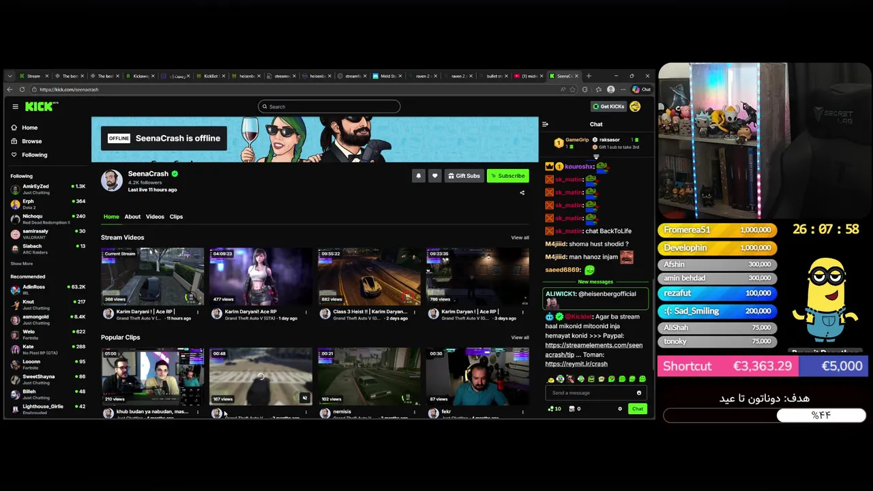Open the streamelements tip link in chat
873x491 pixels.
click(x=593, y=350)
